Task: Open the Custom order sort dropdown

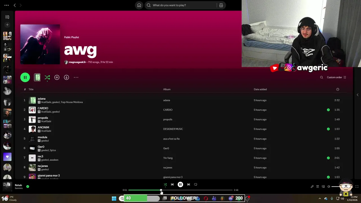Action: pos(336,77)
